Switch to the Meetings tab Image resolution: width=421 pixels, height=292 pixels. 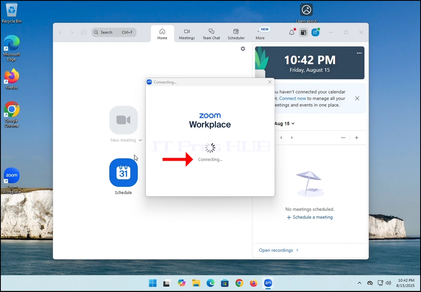[x=187, y=34]
